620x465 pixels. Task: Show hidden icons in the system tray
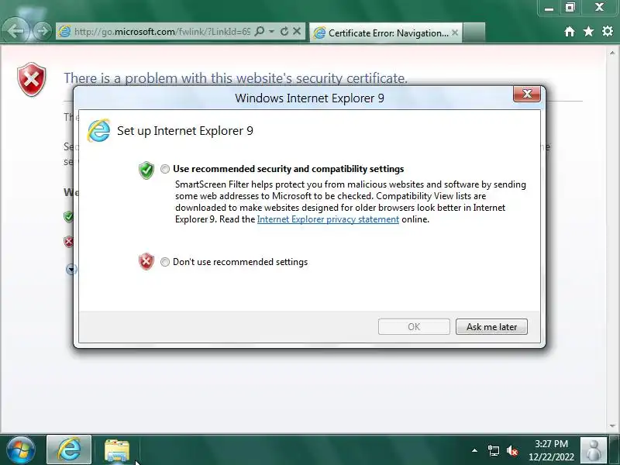(x=474, y=450)
